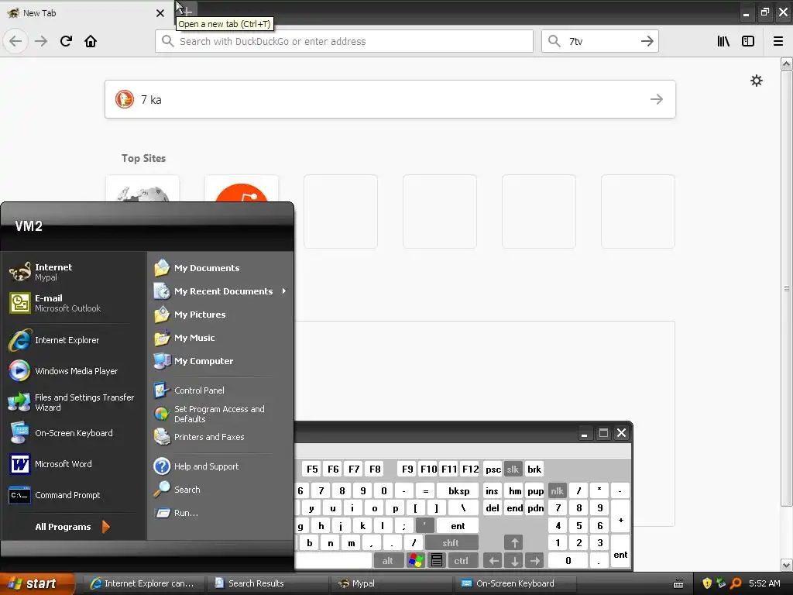Click the page scrollbar down arrow
This screenshot has width=793, height=595.
[x=786, y=565]
